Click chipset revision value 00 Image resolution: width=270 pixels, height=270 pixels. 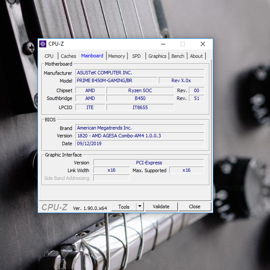[x=197, y=90]
